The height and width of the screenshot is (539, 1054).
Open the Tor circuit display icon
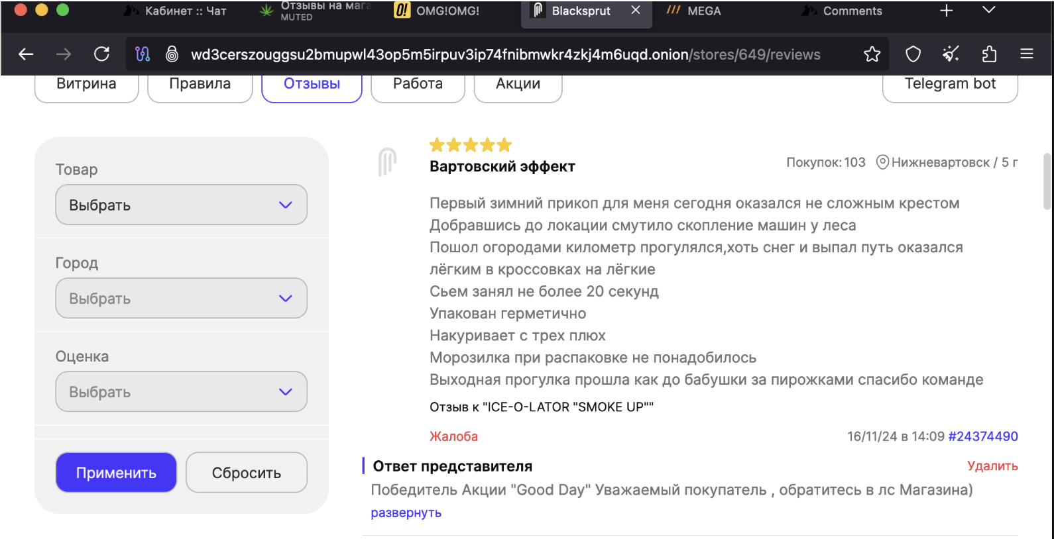(143, 54)
